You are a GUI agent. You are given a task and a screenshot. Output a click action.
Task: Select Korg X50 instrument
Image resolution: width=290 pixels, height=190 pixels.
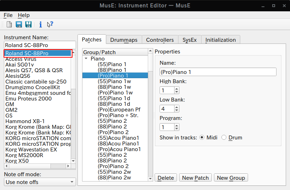[38, 161]
